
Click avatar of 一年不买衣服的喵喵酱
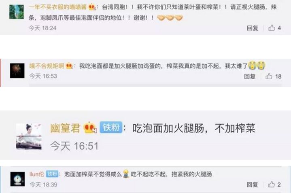click(x=17, y=12)
